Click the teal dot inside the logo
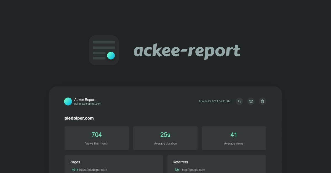The width and height of the screenshot is (331, 173). pos(111,56)
